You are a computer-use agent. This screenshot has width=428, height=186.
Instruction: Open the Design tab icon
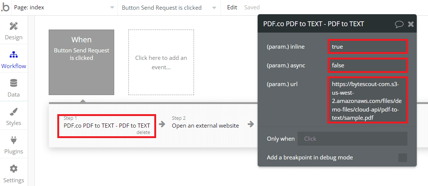[x=13, y=26]
